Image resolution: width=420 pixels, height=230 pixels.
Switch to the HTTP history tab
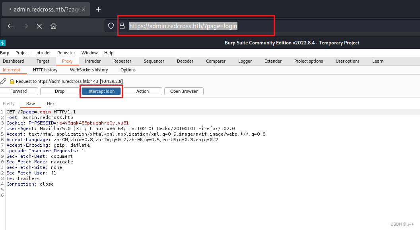pos(45,70)
